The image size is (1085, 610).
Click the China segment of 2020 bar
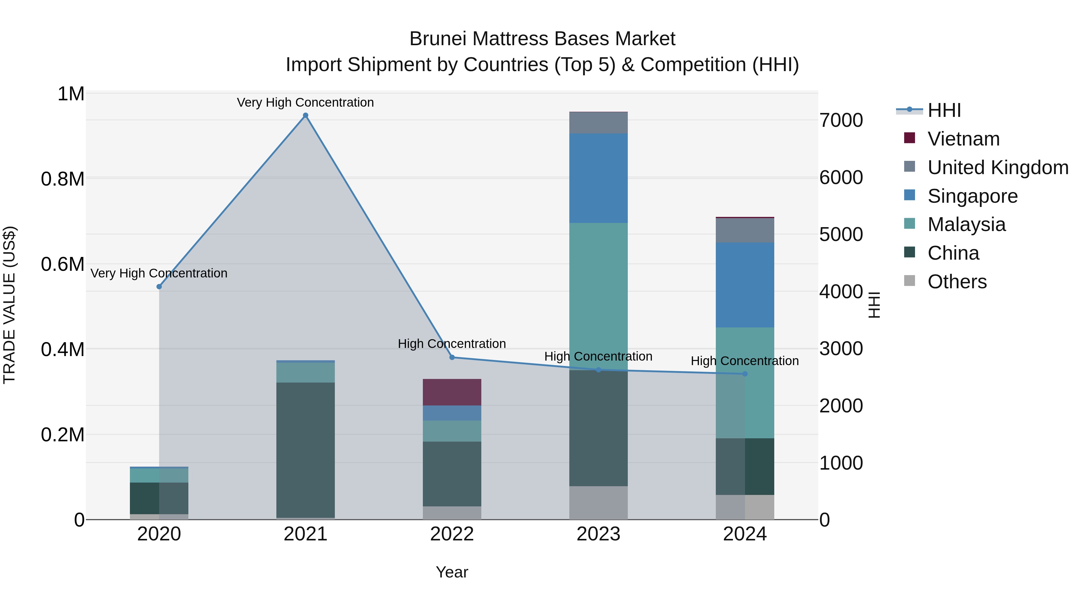(x=159, y=499)
